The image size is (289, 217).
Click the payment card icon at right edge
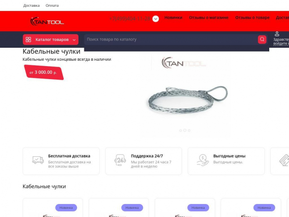(x=284, y=160)
